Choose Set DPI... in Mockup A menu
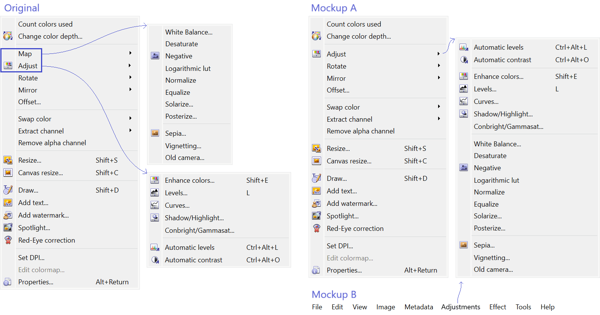The height and width of the screenshot is (315, 600). pyautogui.click(x=340, y=246)
